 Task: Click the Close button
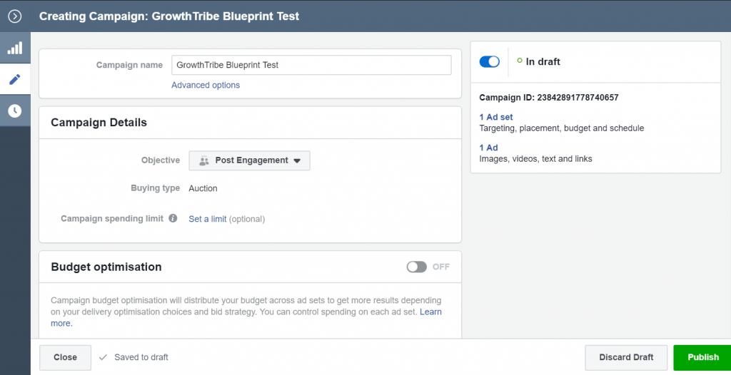[65, 357]
